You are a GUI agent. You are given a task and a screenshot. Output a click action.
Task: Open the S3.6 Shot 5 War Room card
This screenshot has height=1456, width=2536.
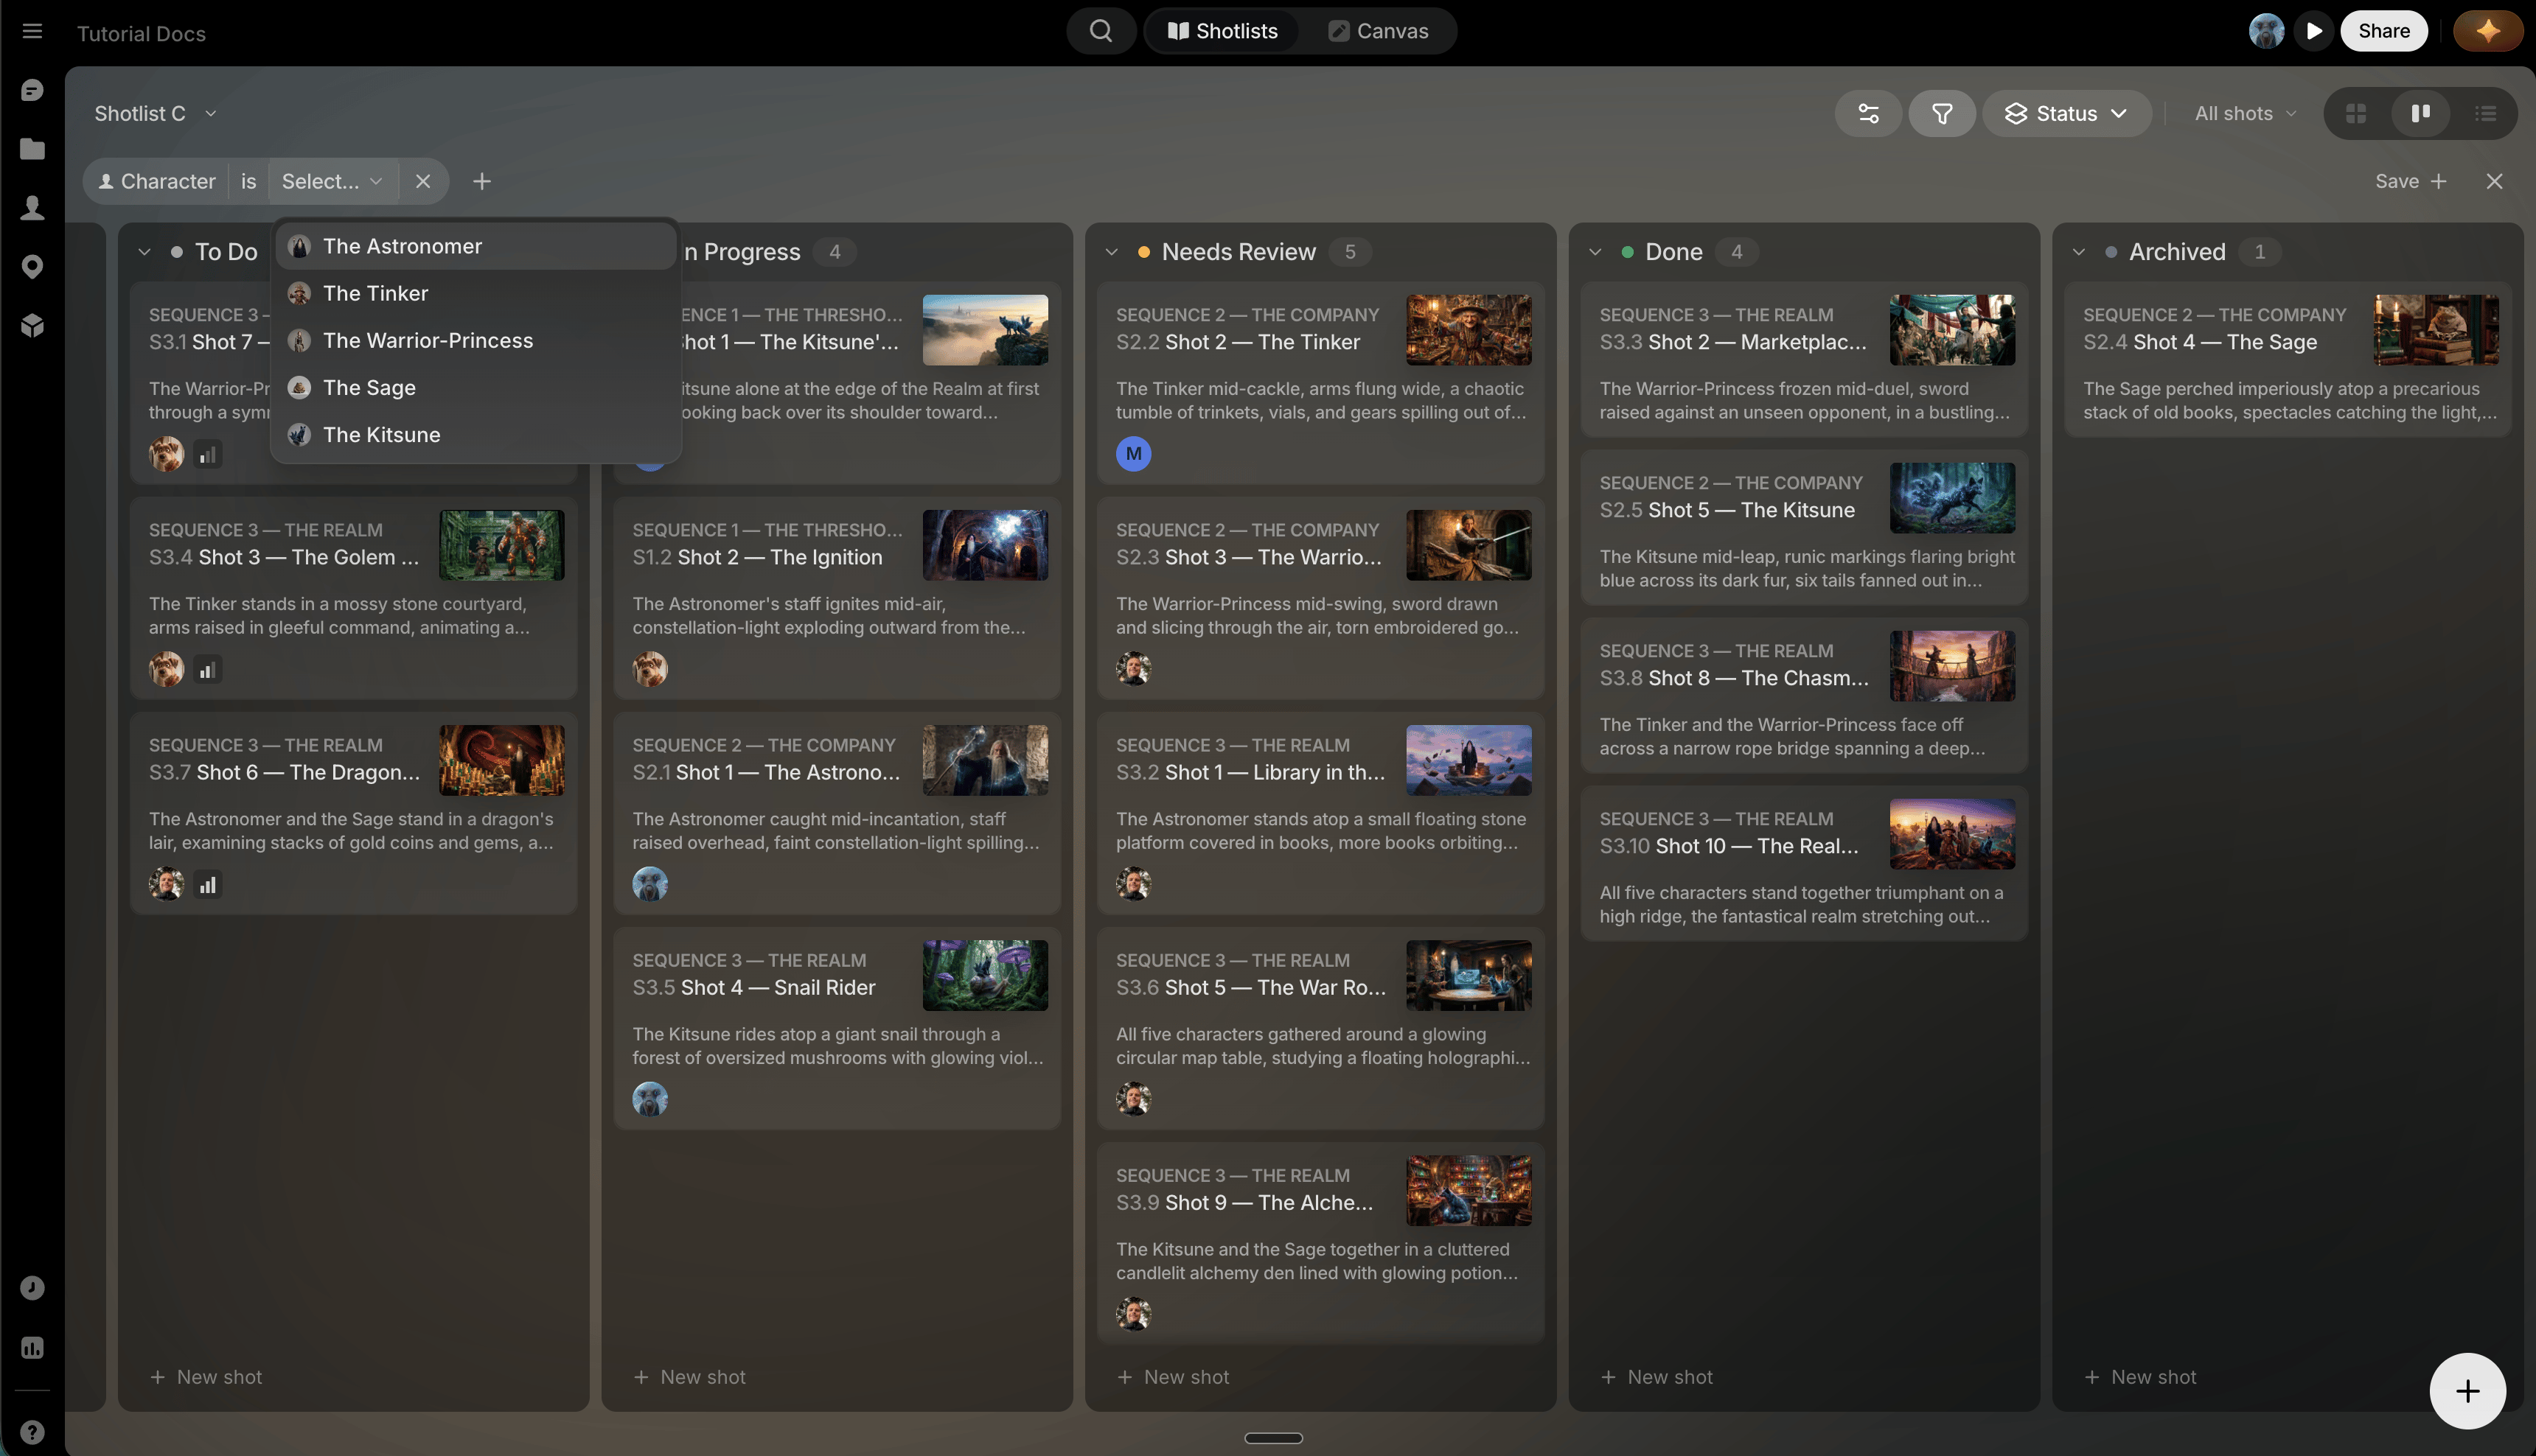click(x=1320, y=1029)
